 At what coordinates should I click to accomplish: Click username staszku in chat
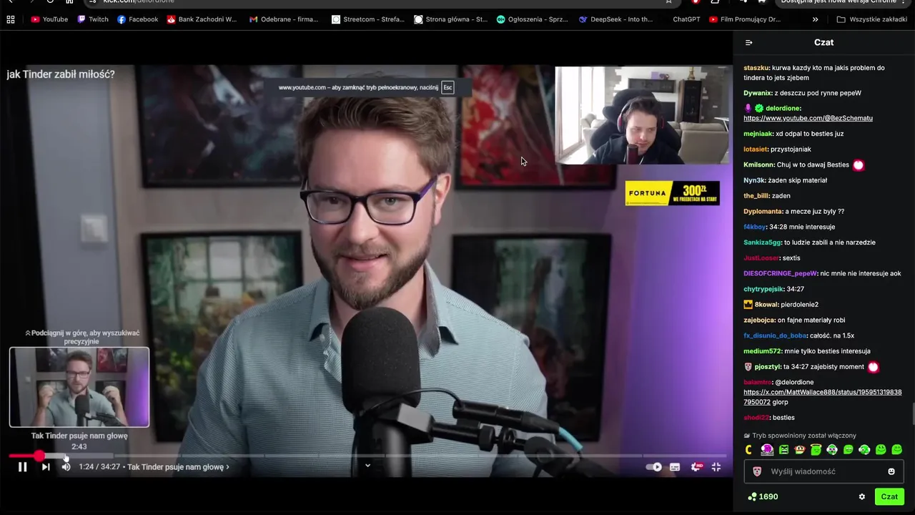pos(756,68)
